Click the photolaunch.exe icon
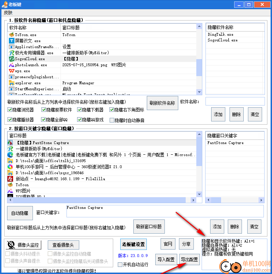This screenshot has height=274, width=272. [x=12, y=65]
